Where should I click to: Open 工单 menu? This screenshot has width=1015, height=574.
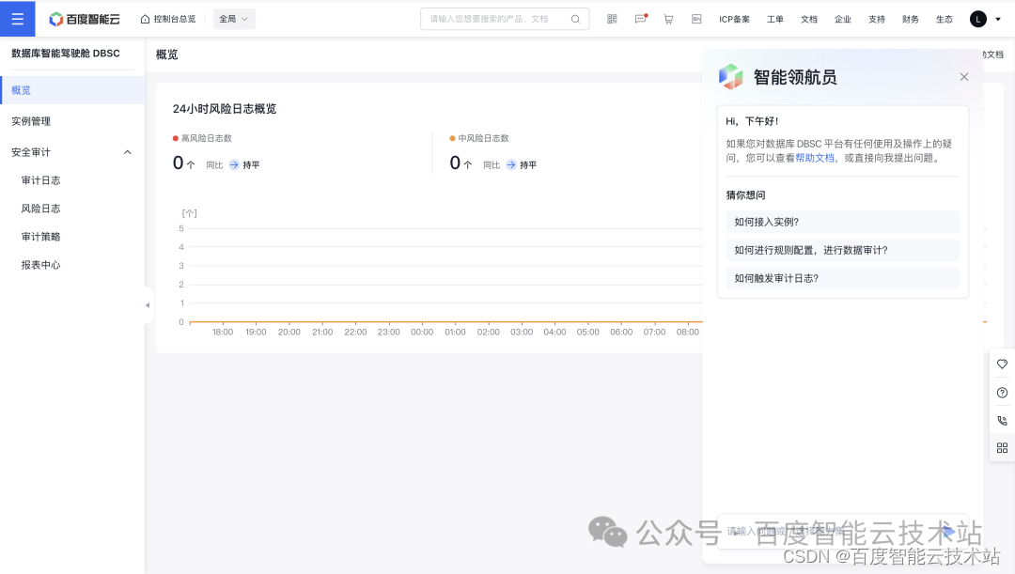click(x=774, y=19)
